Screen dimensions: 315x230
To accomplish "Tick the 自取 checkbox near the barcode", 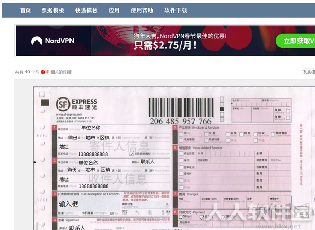I will click(288, 111).
